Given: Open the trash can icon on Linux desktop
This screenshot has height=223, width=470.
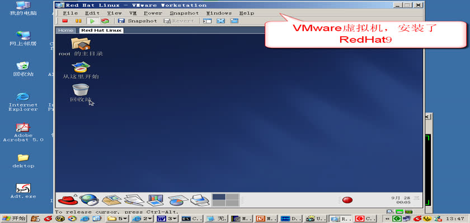Looking at the screenshot, I should (x=81, y=90).
